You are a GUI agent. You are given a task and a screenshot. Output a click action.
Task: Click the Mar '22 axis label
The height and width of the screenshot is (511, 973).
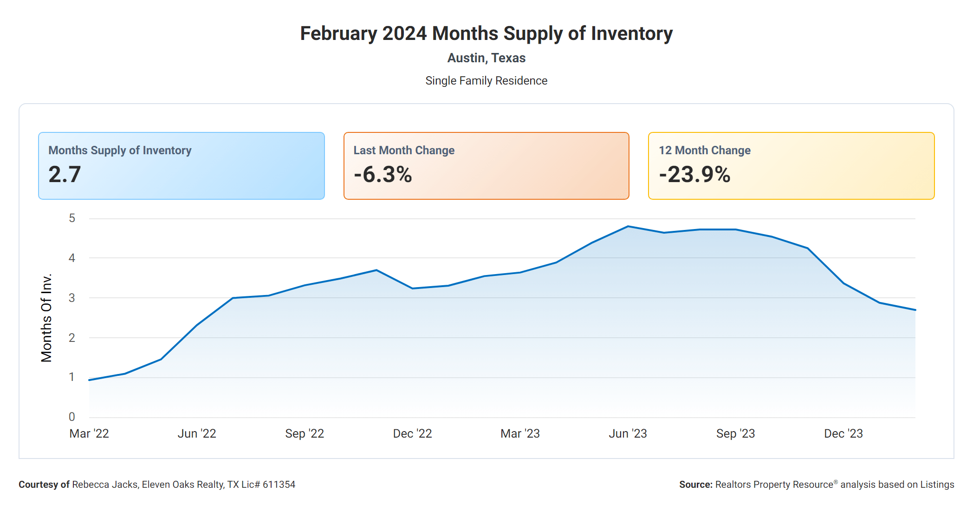[x=89, y=433]
